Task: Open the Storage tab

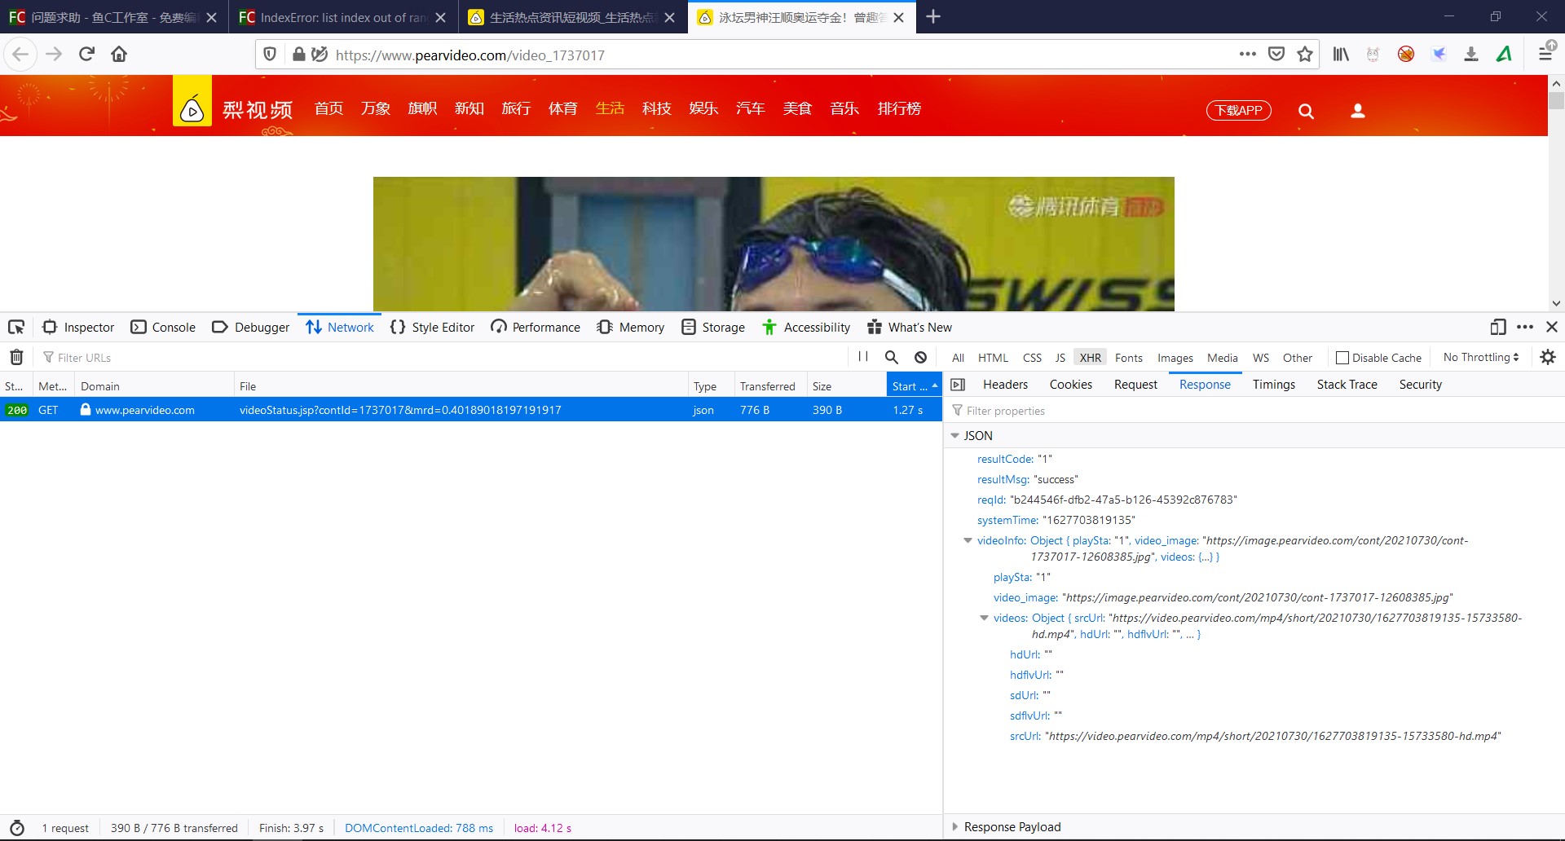Action: point(713,327)
